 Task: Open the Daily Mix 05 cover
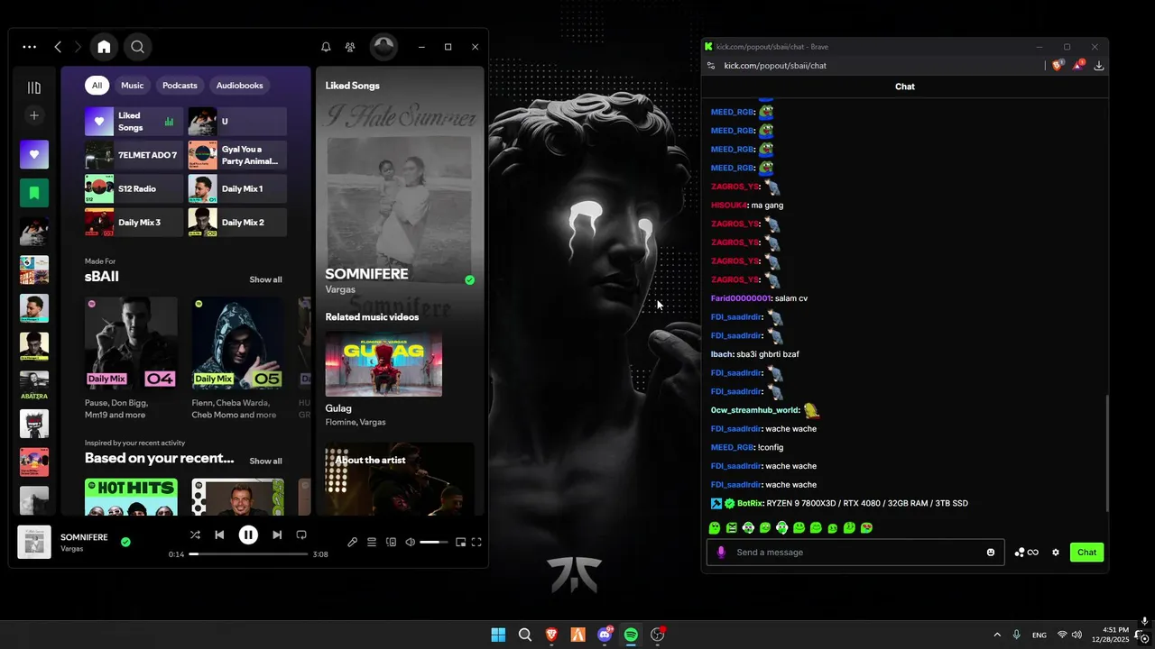click(238, 343)
